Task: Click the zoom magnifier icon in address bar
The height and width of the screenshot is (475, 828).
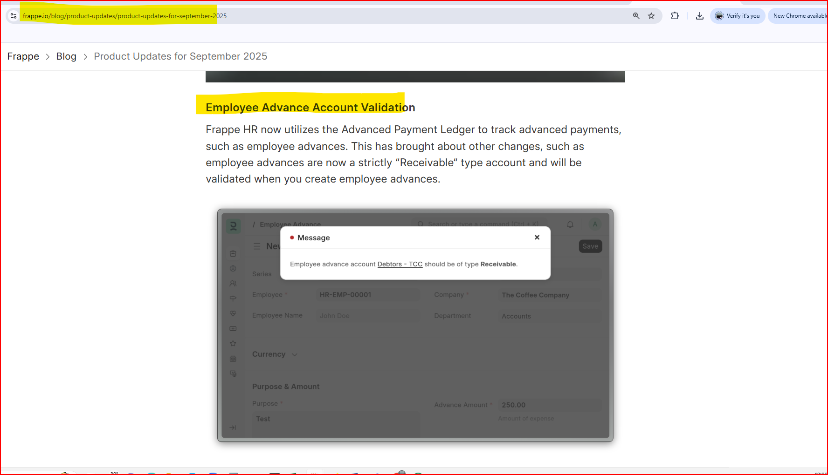Action: pyautogui.click(x=636, y=16)
